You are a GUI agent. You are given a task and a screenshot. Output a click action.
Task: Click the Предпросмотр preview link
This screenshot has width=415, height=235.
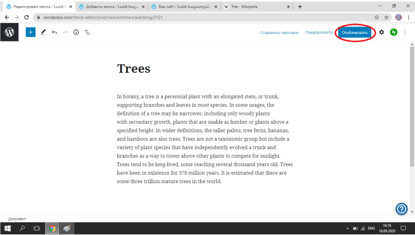[x=319, y=32]
